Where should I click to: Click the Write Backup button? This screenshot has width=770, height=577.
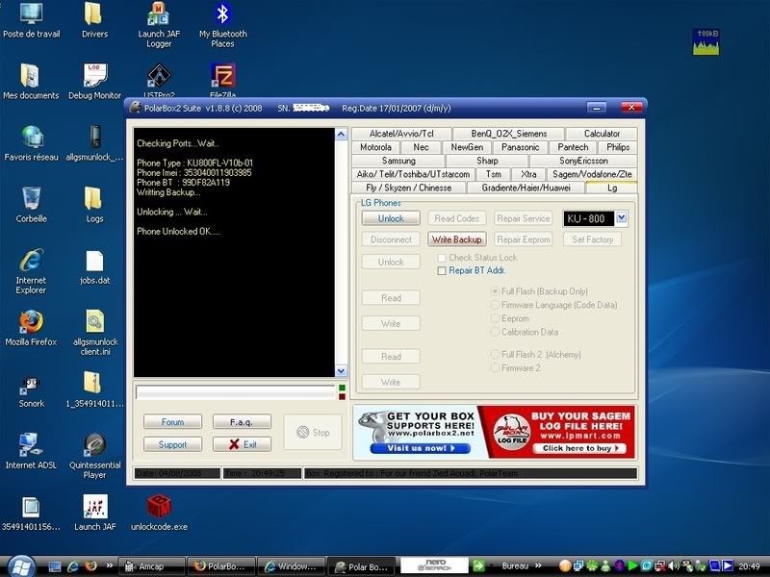pos(456,239)
